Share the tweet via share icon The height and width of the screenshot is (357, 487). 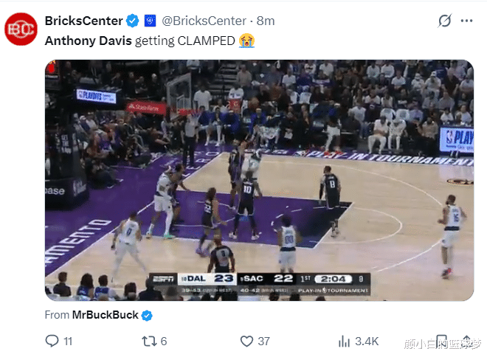point(466,341)
